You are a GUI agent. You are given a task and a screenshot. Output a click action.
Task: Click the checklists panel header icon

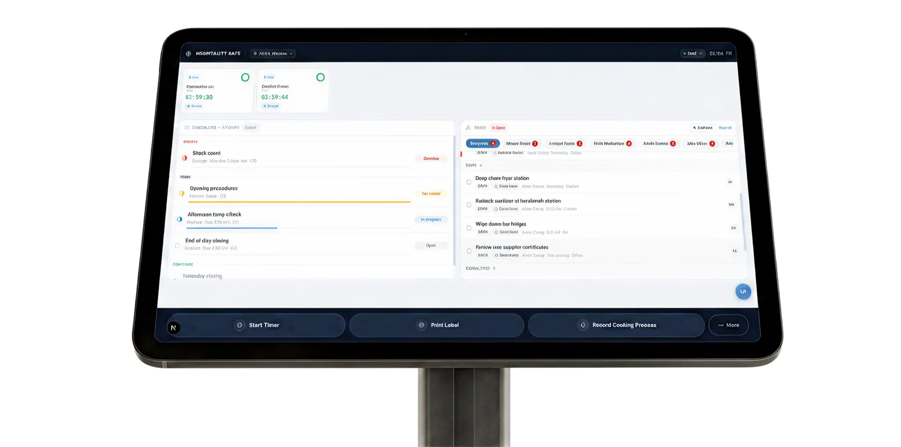(187, 127)
